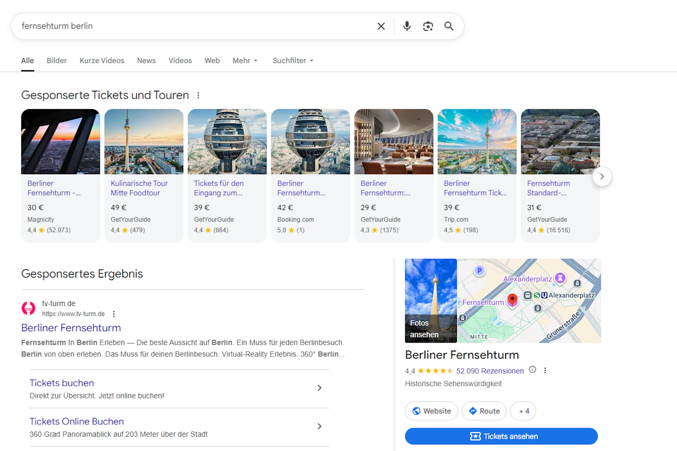677x451 pixels.
Task: Expand the Tickets Online Buchen sitelink chevron
Action: tap(319, 426)
